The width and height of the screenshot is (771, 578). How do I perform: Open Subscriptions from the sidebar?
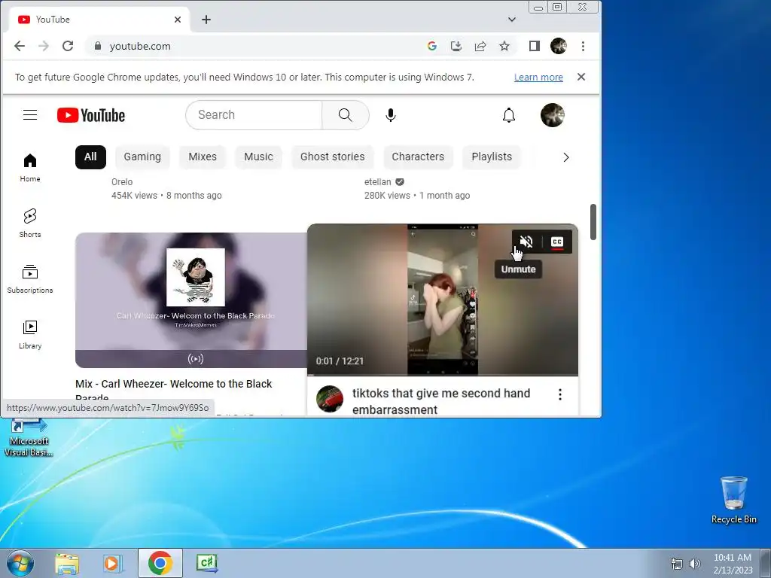coord(30,278)
